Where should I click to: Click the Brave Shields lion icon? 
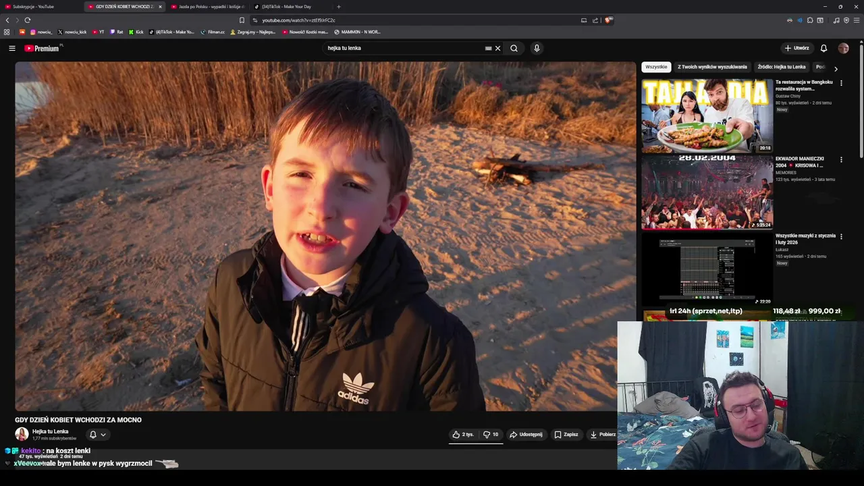pos(608,20)
